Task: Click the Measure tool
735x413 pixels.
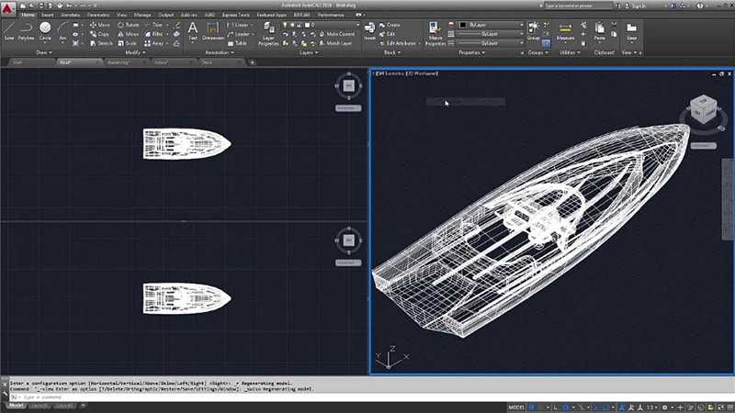Action: [x=565, y=31]
